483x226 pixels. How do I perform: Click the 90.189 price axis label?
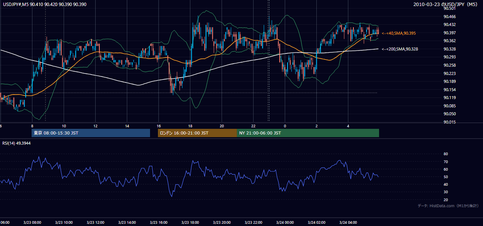[x=449, y=81]
